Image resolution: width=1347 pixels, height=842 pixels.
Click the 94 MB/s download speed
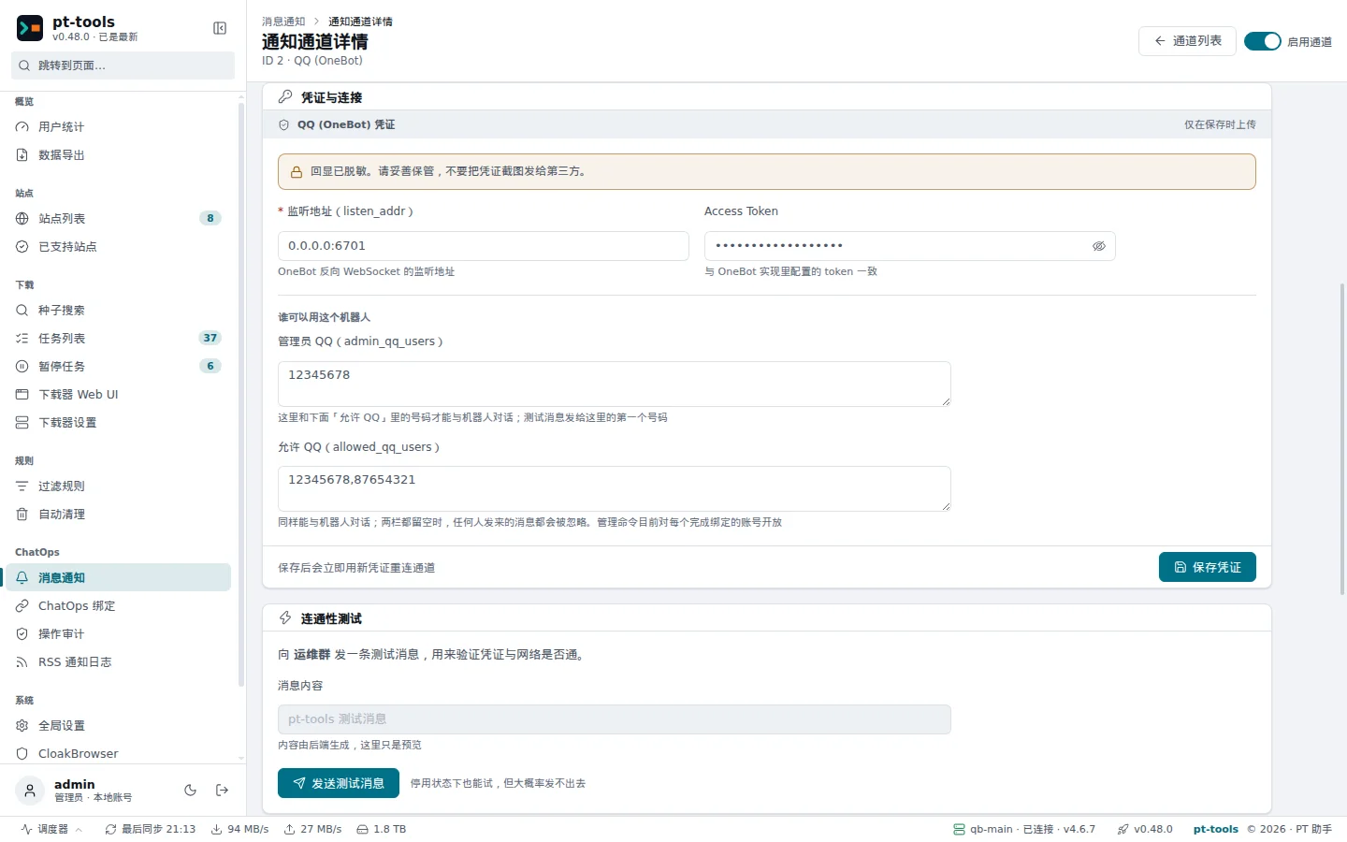pyautogui.click(x=240, y=829)
